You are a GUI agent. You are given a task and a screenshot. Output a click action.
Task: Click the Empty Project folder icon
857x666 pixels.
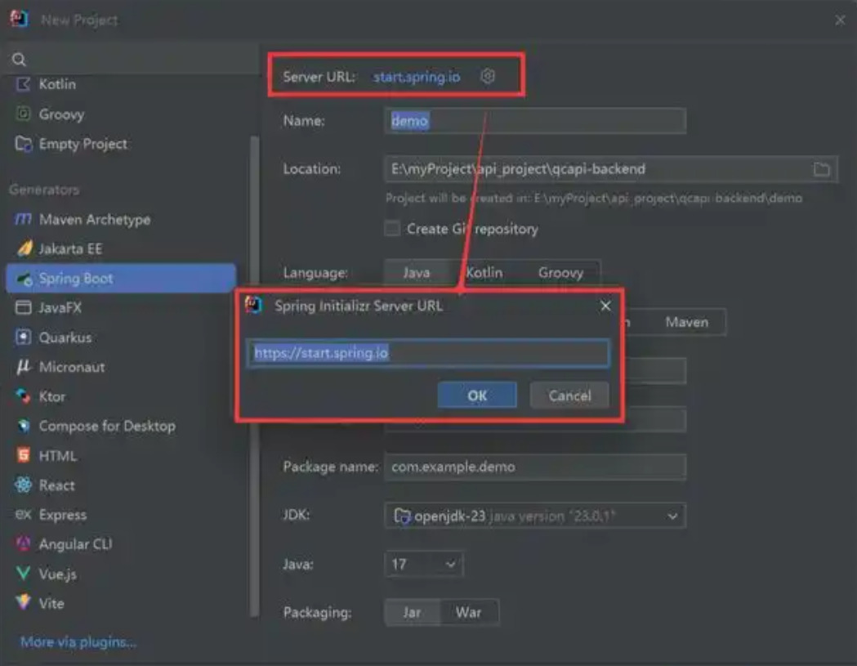tap(23, 144)
